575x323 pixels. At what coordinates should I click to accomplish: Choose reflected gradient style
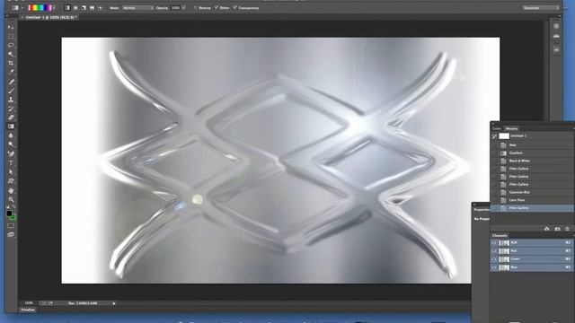[x=92, y=8]
